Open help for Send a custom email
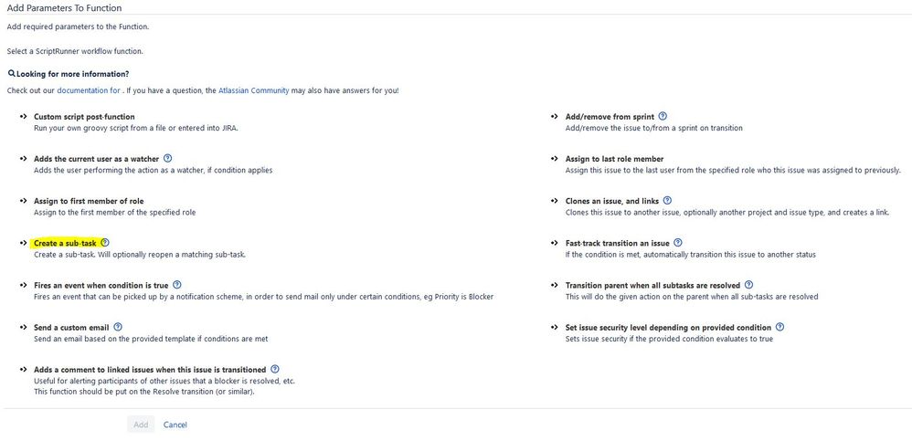The width and height of the screenshot is (912, 441). point(118,327)
